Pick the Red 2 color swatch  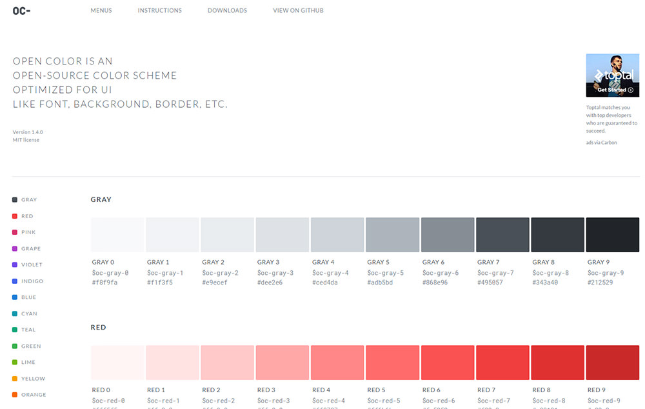coord(228,363)
